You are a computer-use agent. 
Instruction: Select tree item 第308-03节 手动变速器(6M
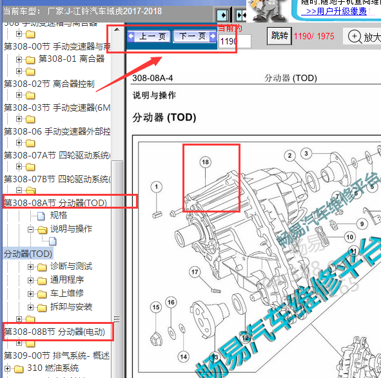[57, 108]
